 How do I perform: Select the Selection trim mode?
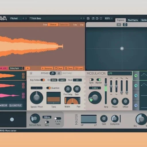[64, 25]
